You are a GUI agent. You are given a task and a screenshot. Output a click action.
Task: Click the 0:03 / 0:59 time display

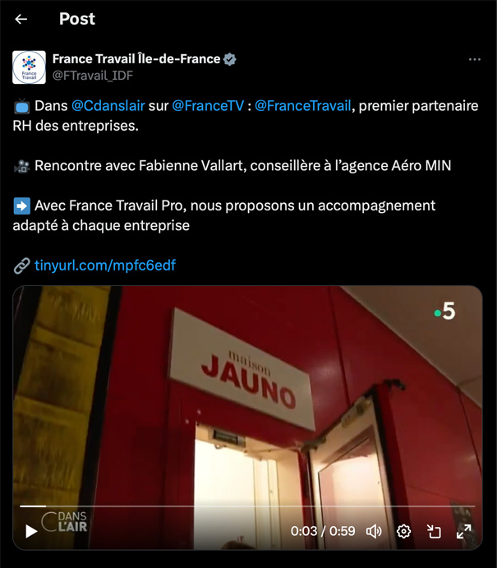click(x=323, y=531)
